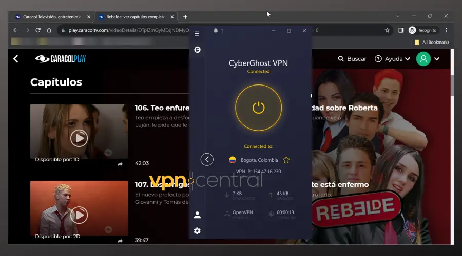Open episode 107 title

[x=162, y=185]
